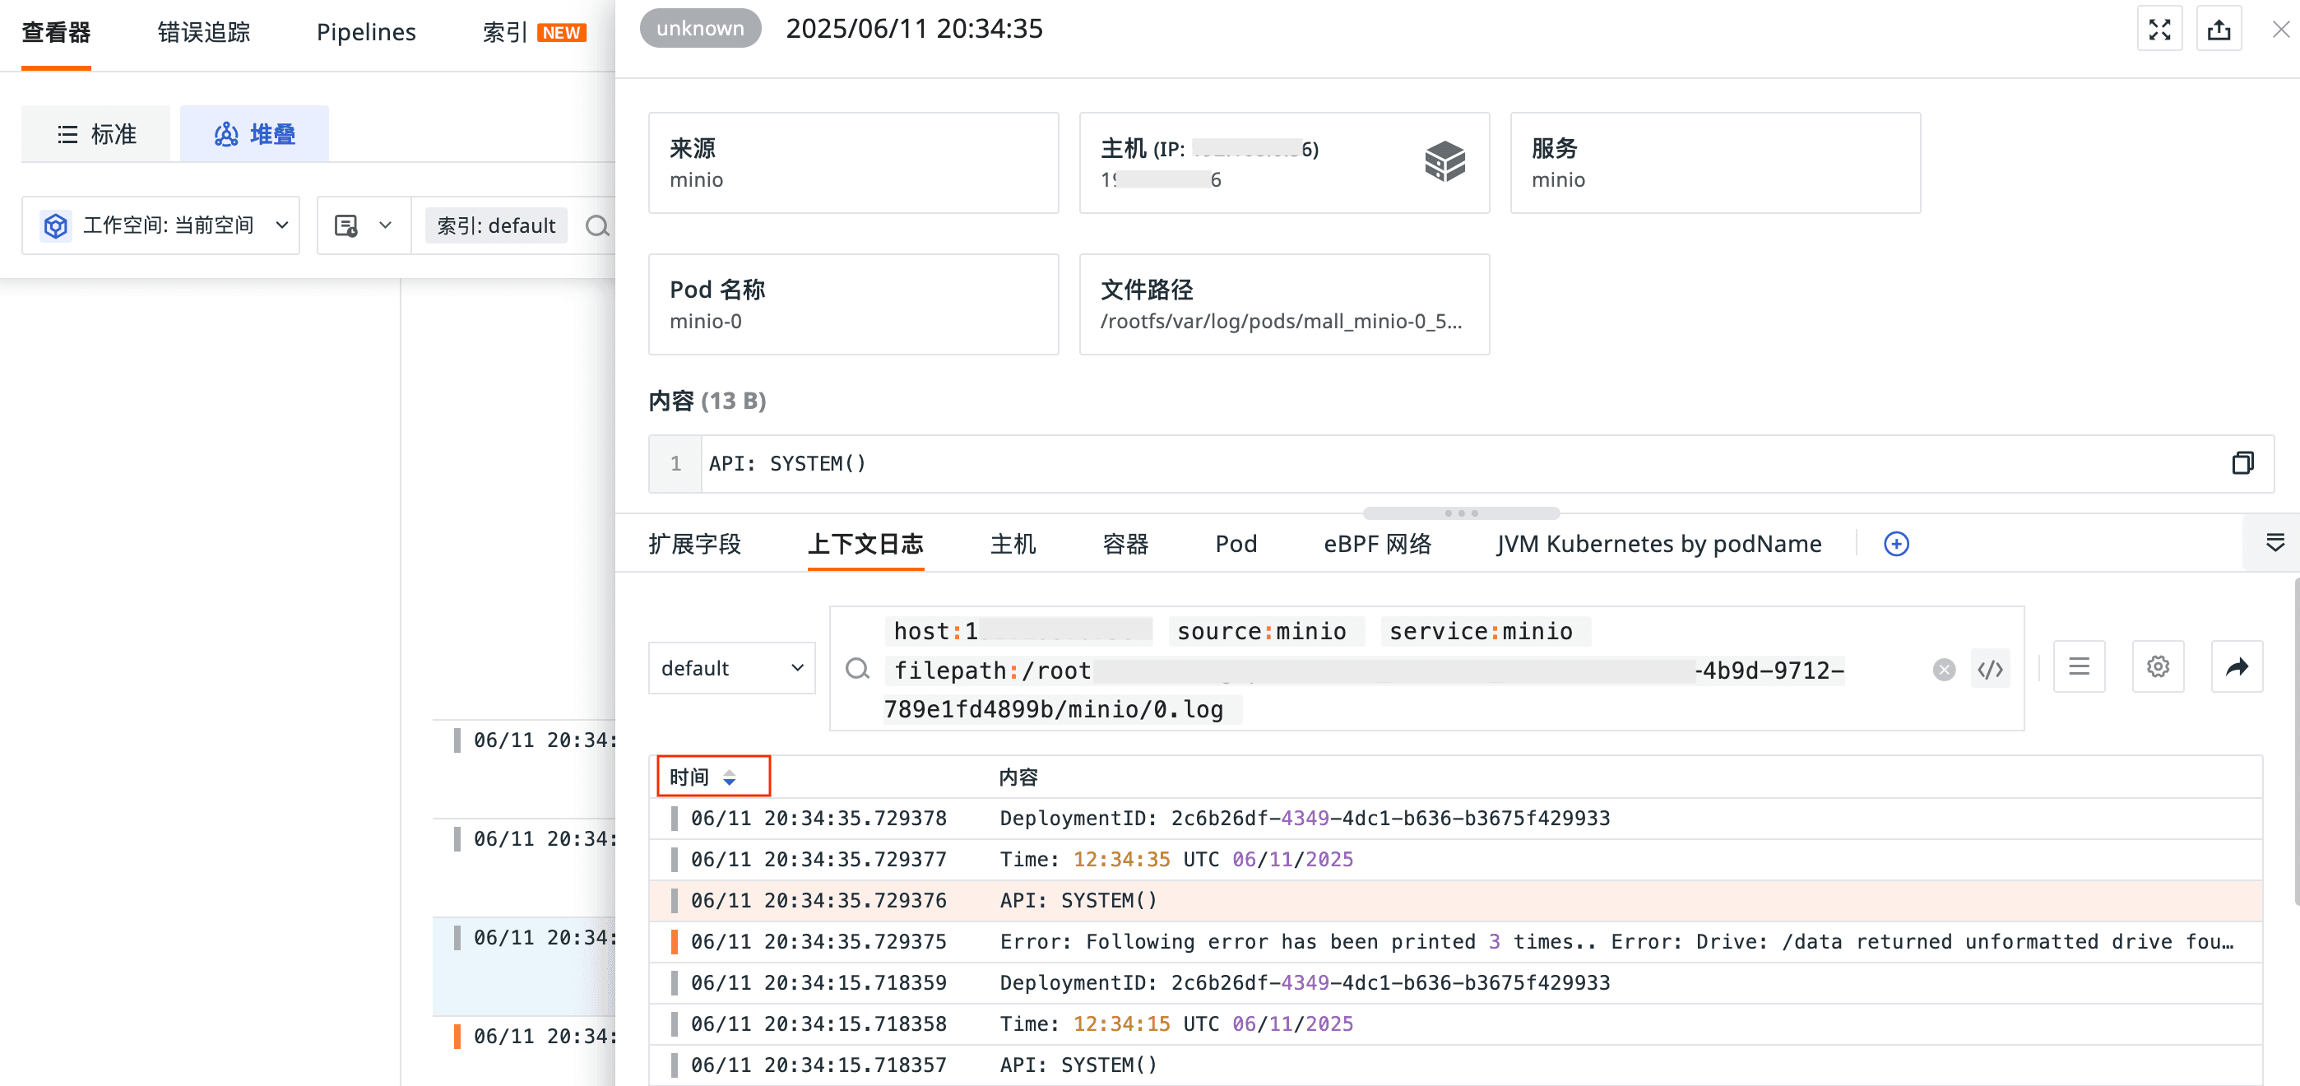
Task: Open the eBPF 网络 tab
Action: 1377,543
